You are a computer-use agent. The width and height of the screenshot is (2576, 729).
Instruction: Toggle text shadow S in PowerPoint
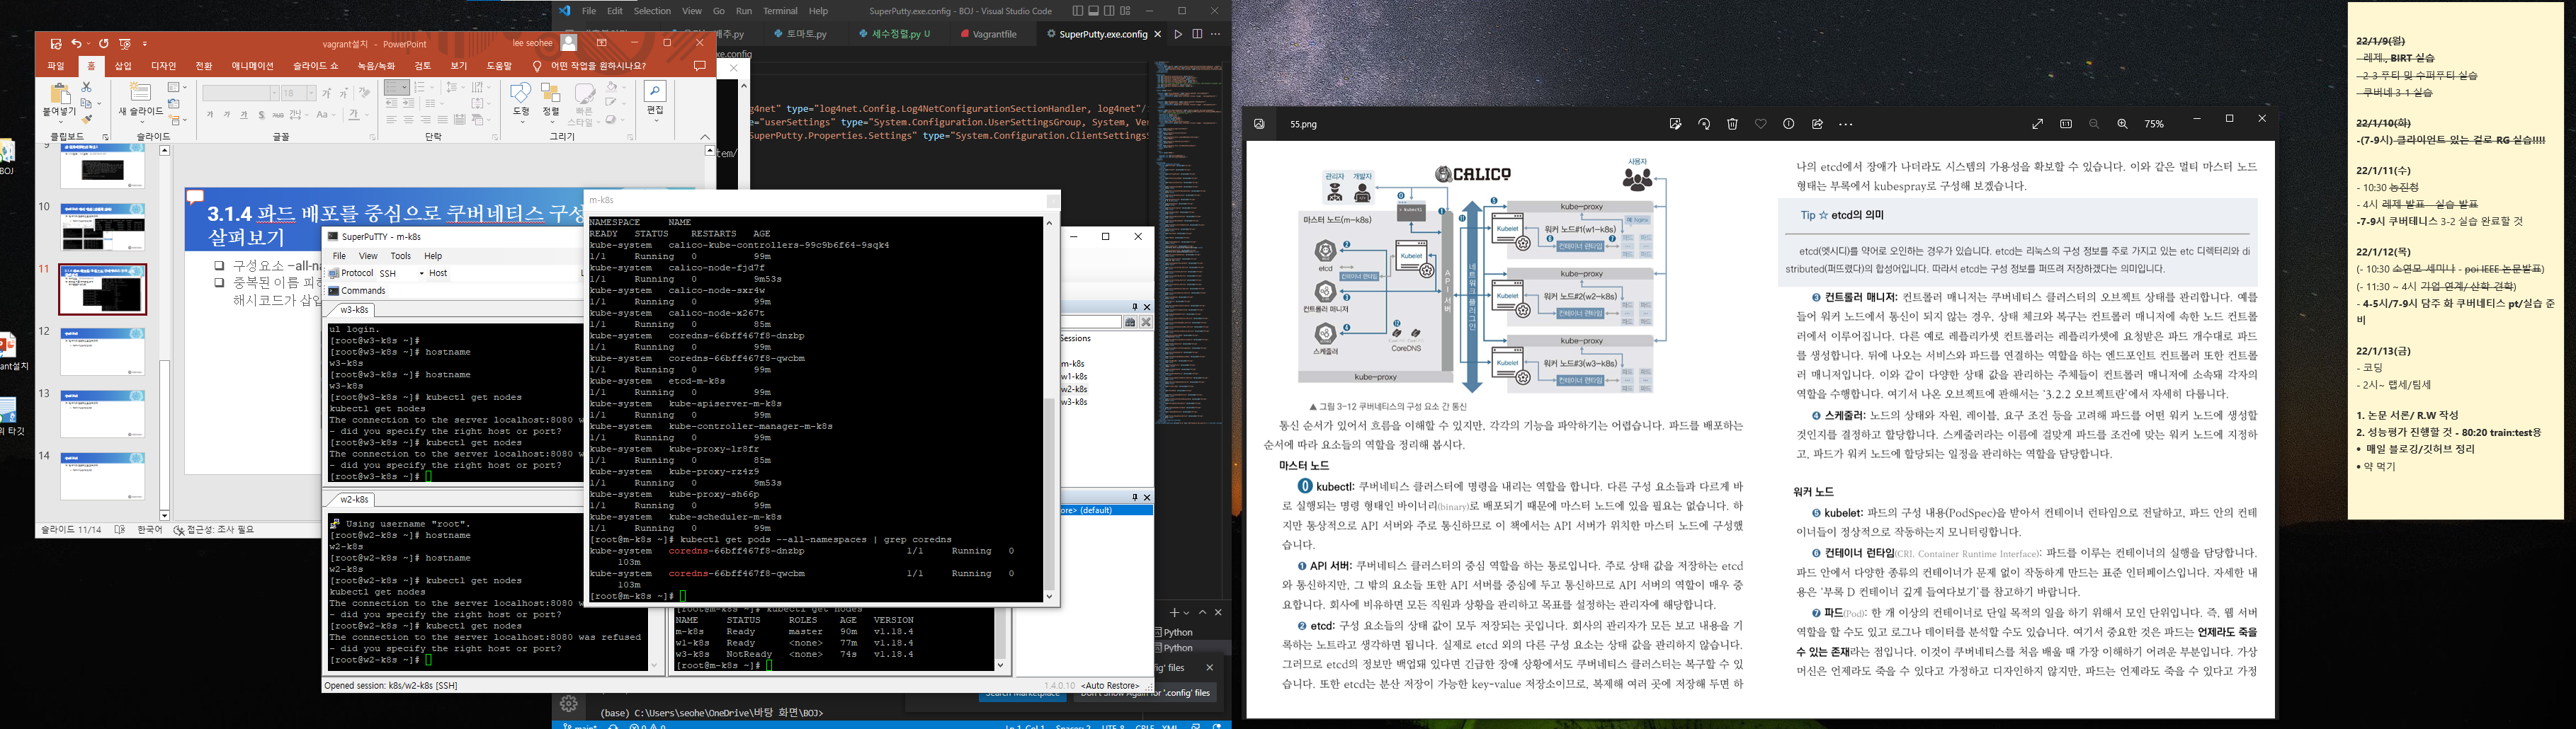(x=261, y=115)
